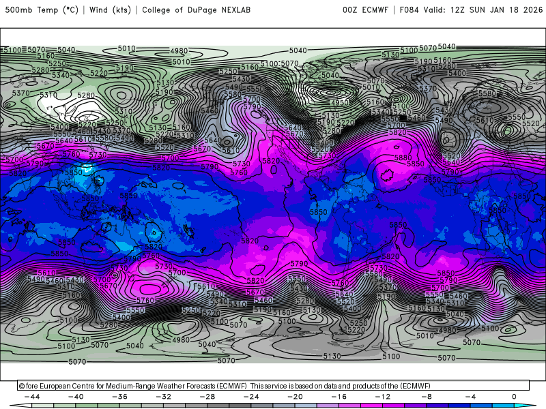Screen dimensions: 546x409
Task: Click the -12 colorbar label
Action: click(x=383, y=397)
